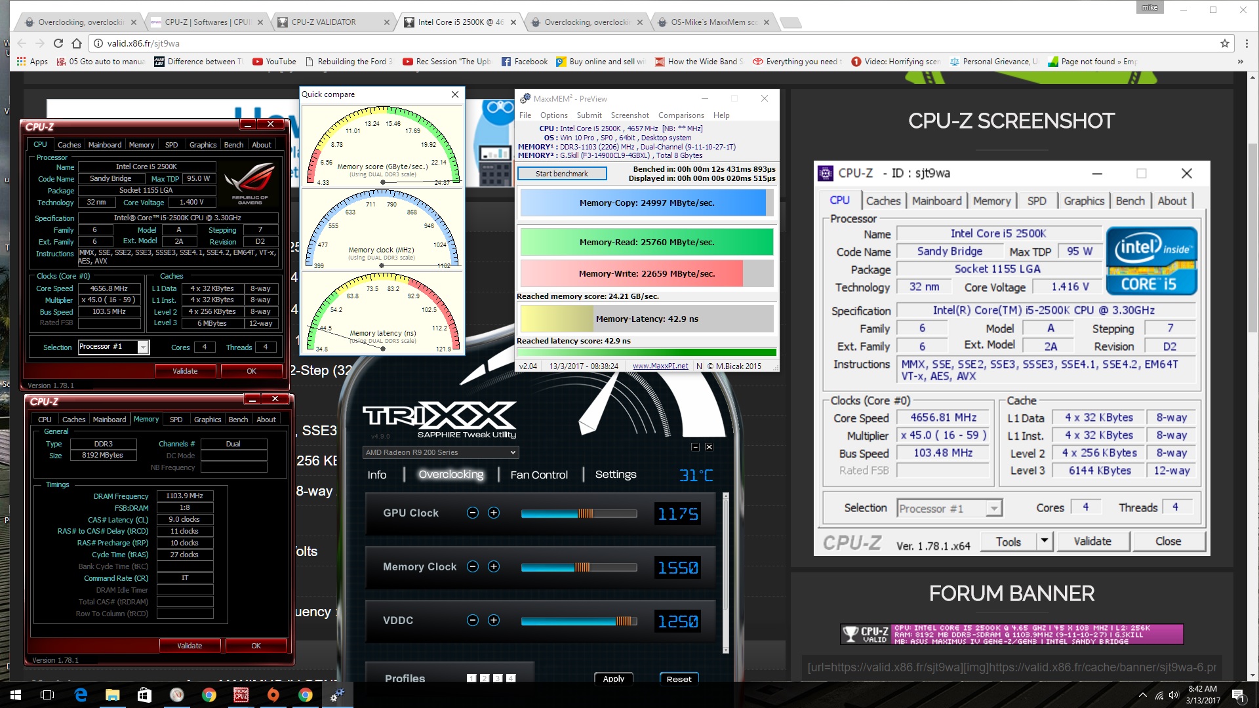Viewport: 1259px width, 708px height.
Task: Raise VDDC using the plus icon
Action: (494, 620)
